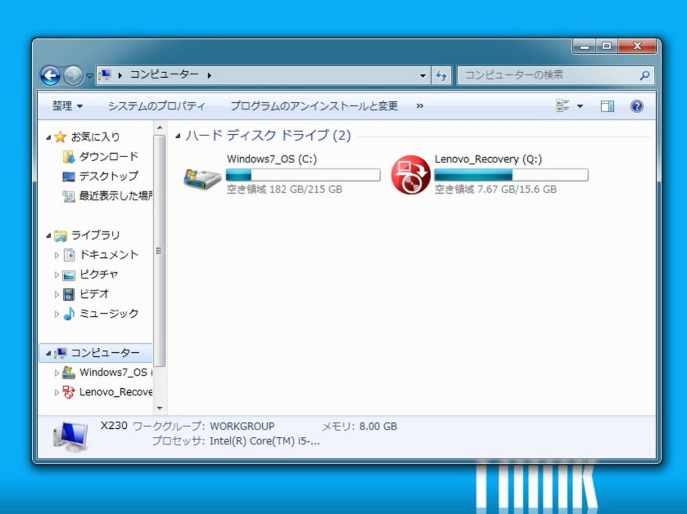687x514 pixels.
Task: Expand the ドキュメント library
Action: (57, 255)
